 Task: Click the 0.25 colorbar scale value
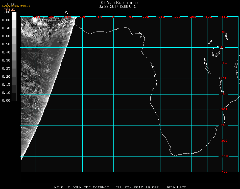(6, 69)
